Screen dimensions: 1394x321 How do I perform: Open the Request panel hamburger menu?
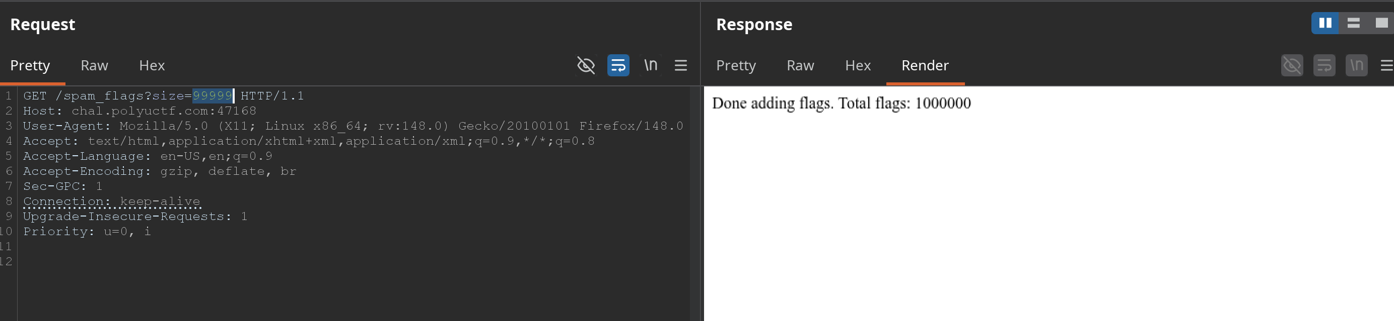pyautogui.click(x=681, y=65)
